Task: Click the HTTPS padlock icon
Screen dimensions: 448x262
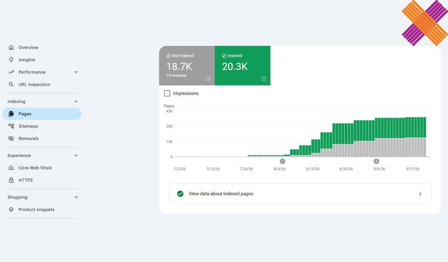Action: [11, 180]
